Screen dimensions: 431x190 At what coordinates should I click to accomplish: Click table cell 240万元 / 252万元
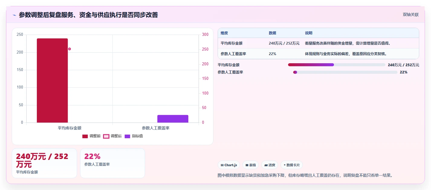pyautogui.click(x=284, y=43)
